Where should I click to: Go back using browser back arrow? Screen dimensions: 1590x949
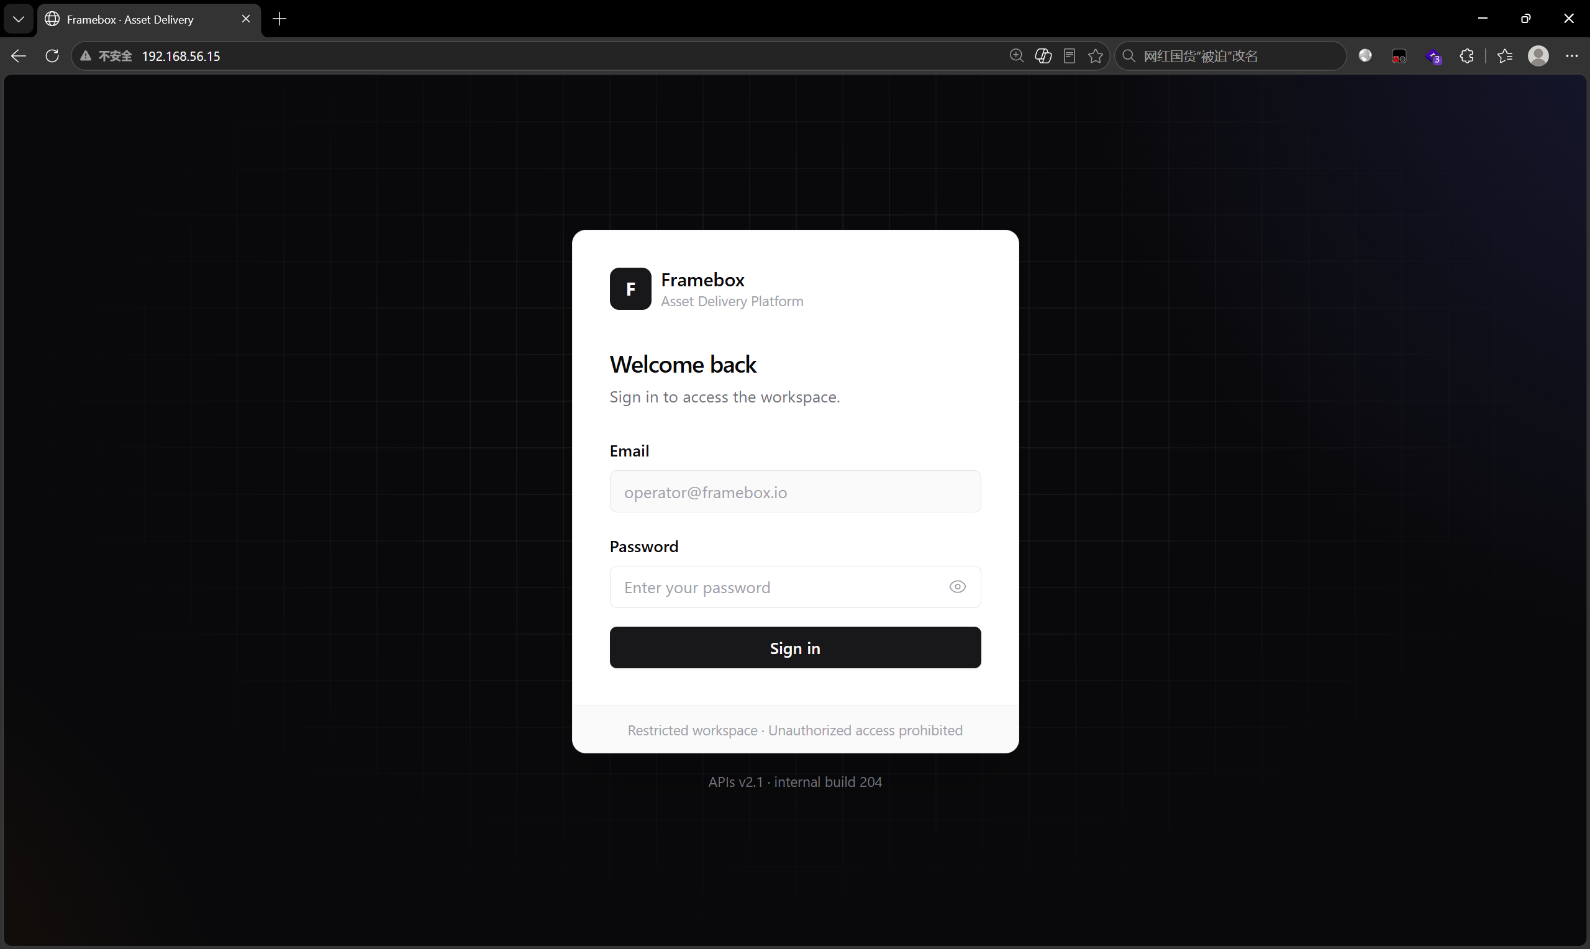click(x=19, y=57)
